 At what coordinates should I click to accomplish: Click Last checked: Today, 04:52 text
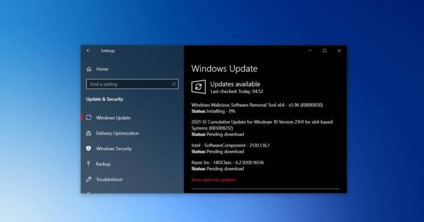[236, 91]
